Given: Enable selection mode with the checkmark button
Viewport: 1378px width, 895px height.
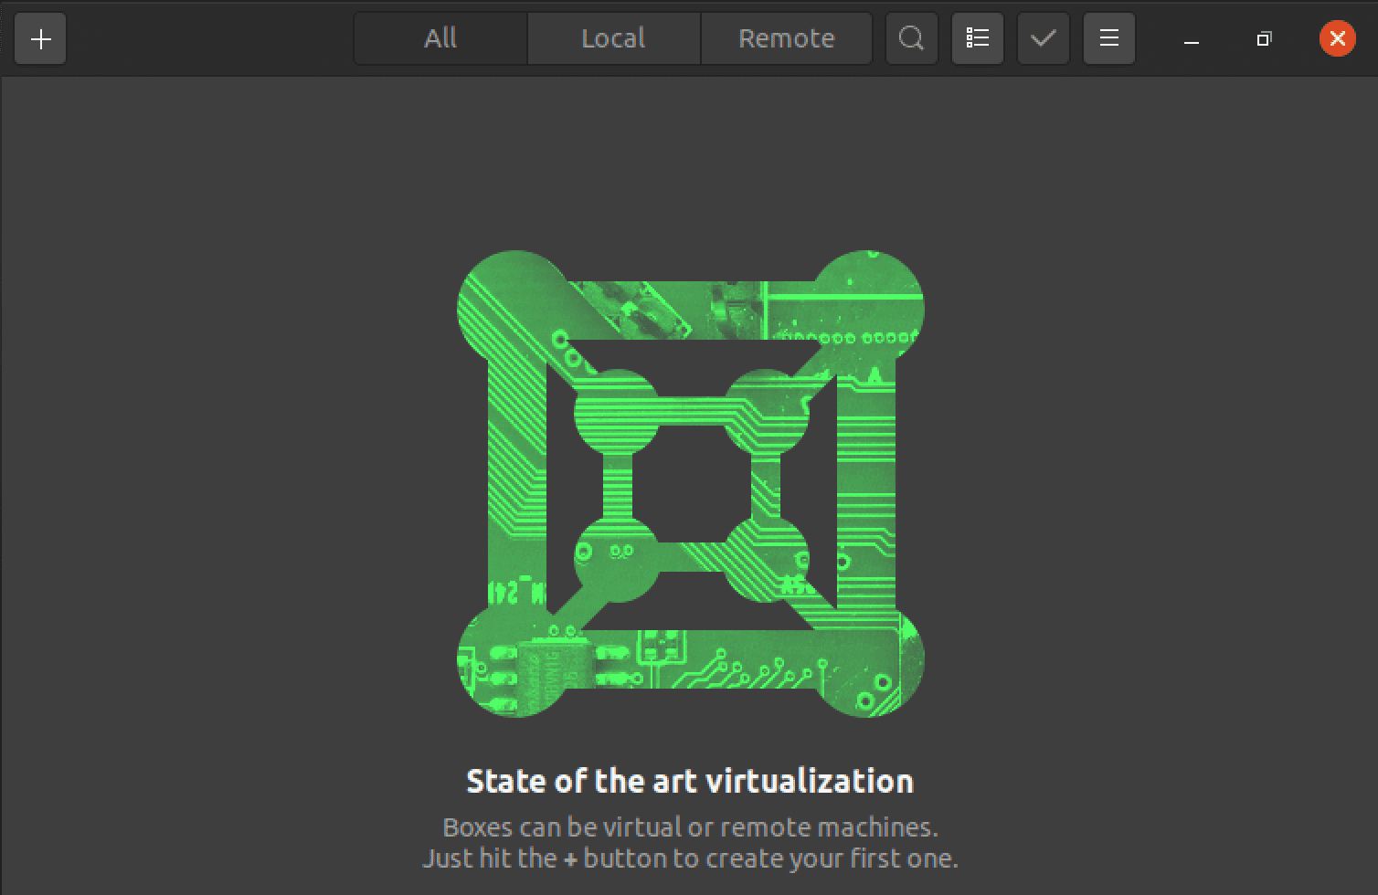Looking at the screenshot, I should (1044, 38).
